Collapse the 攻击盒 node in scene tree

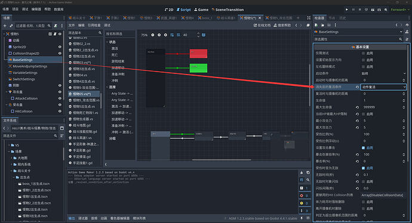(x=7, y=92)
